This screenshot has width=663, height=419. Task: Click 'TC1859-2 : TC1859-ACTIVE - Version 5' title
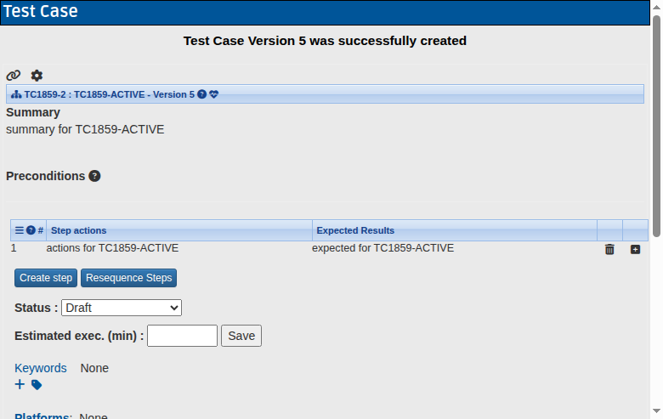(x=110, y=94)
